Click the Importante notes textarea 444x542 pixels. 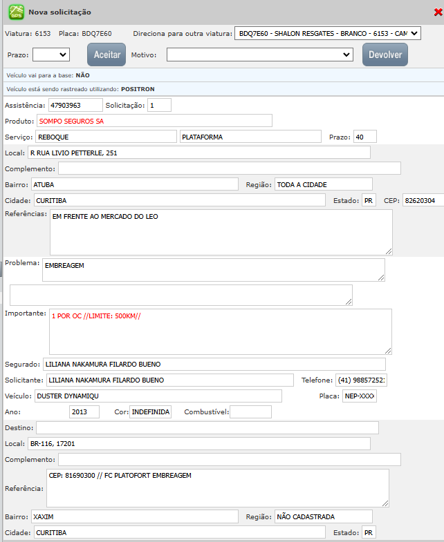[220, 331]
